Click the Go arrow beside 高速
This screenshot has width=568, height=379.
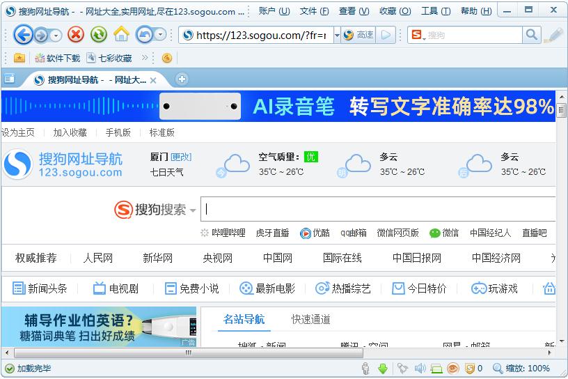click(386, 35)
